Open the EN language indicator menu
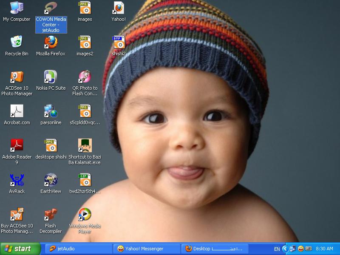The width and height of the screenshot is (340, 255). (277, 249)
